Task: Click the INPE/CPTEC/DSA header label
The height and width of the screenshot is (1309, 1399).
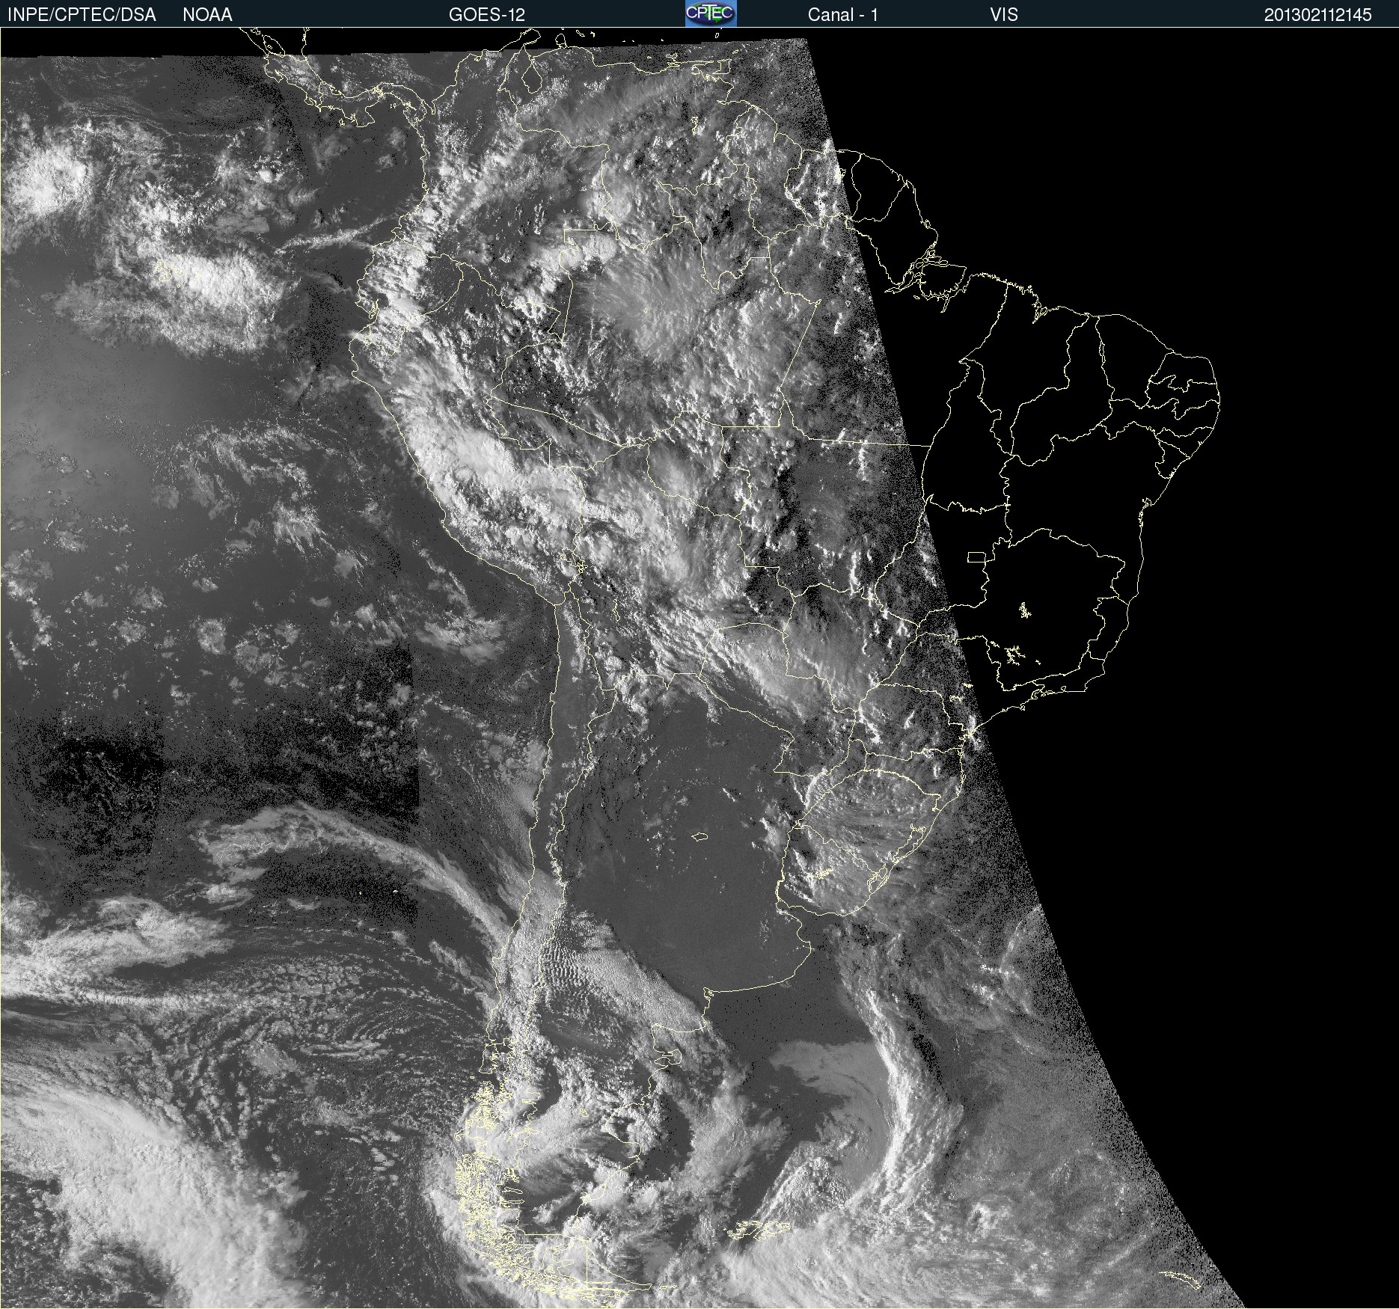Action: [x=82, y=15]
